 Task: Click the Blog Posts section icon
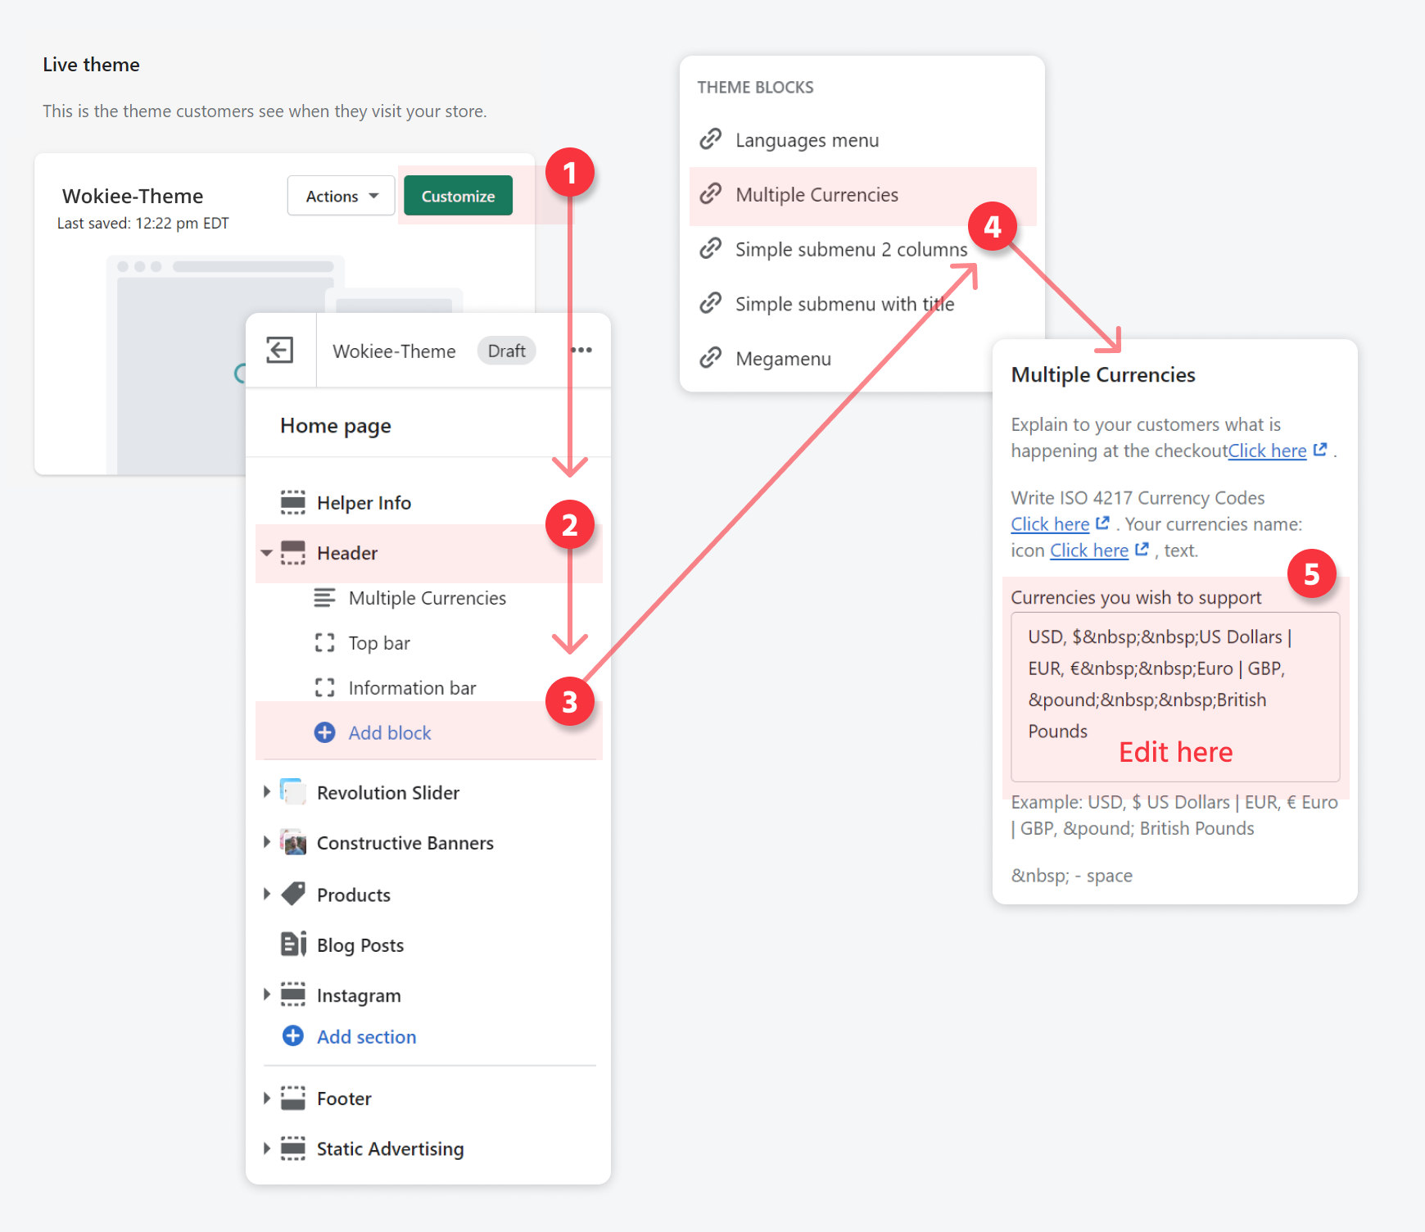pos(293,944)
